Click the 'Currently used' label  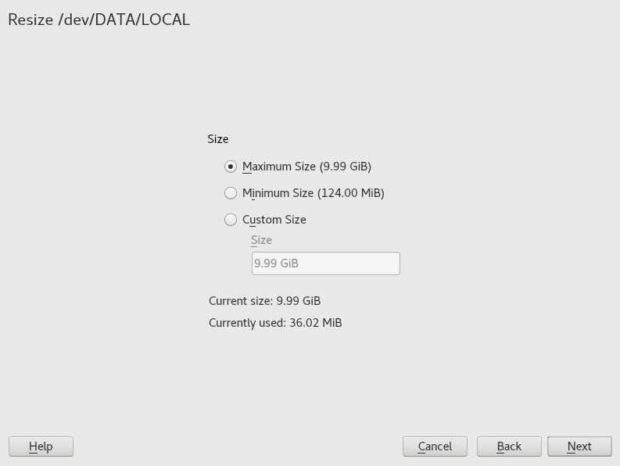click(246, 323)
